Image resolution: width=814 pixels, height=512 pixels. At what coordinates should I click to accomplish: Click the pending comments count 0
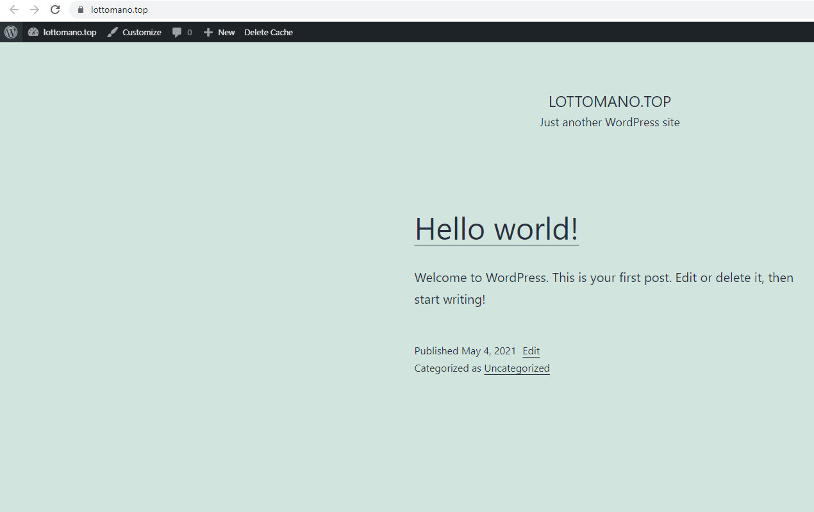190,32
